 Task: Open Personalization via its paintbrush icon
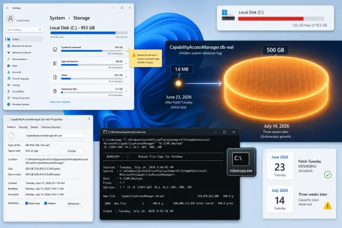(9, 59)
